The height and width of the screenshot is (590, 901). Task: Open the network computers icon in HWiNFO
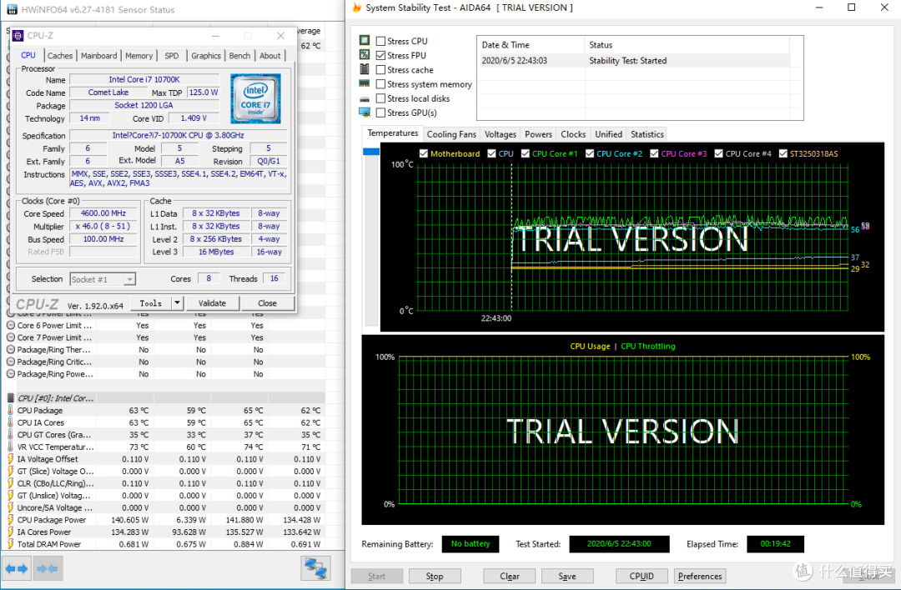(x=315, y=568)
